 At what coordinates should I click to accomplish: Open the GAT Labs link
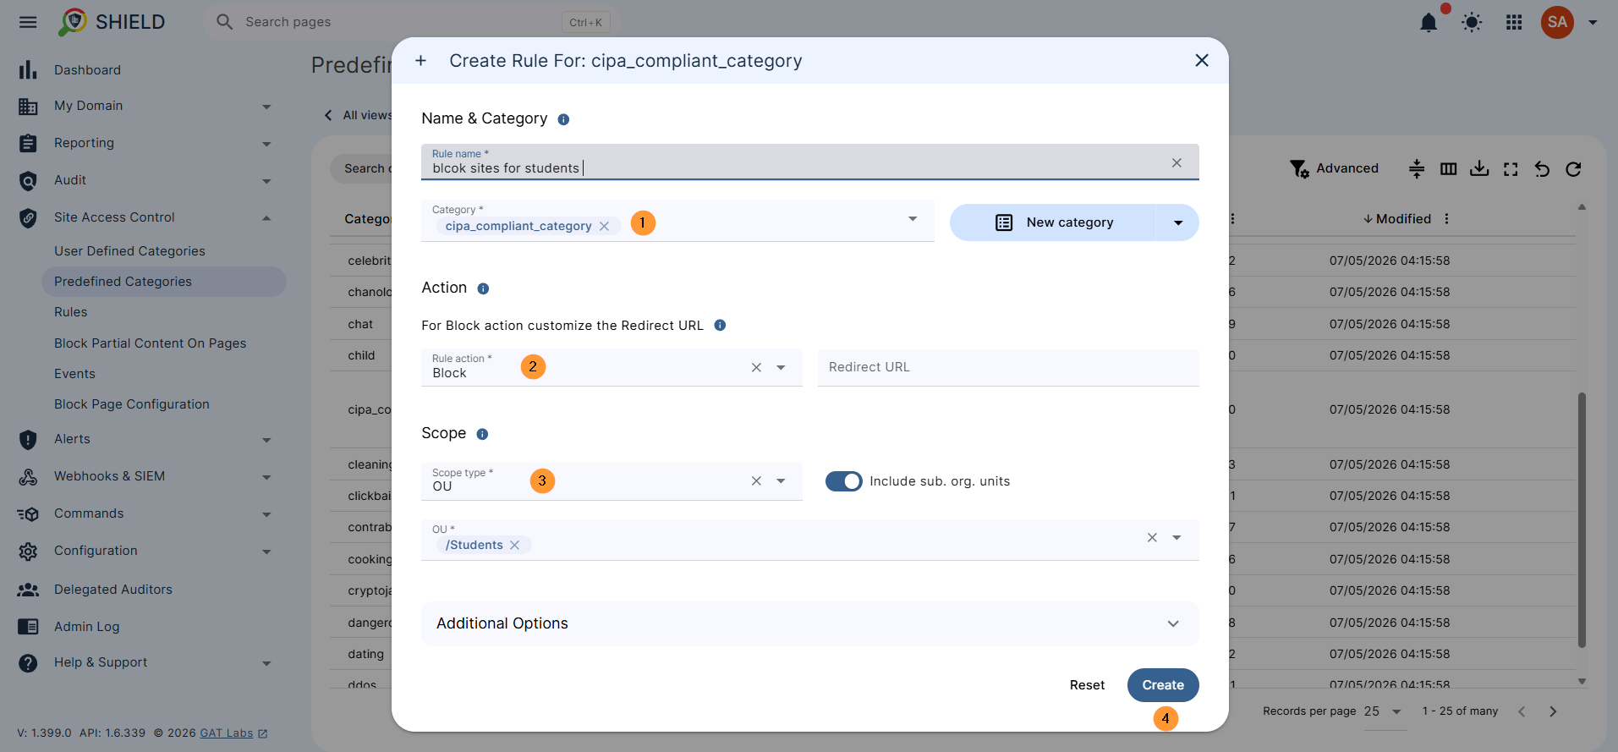227,733
